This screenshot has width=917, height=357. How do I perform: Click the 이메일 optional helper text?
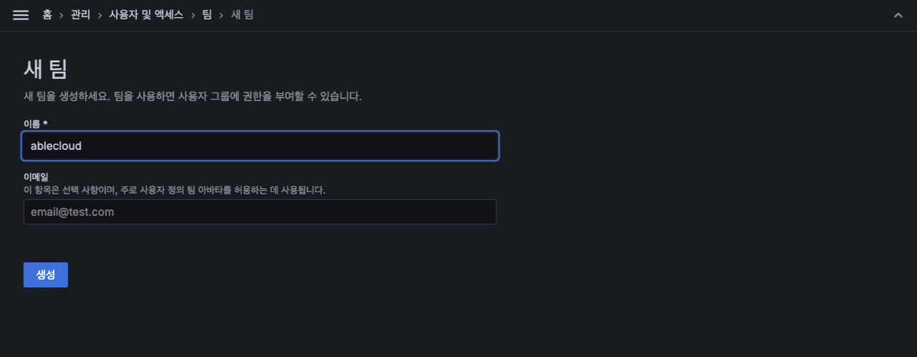pos(174,190)
